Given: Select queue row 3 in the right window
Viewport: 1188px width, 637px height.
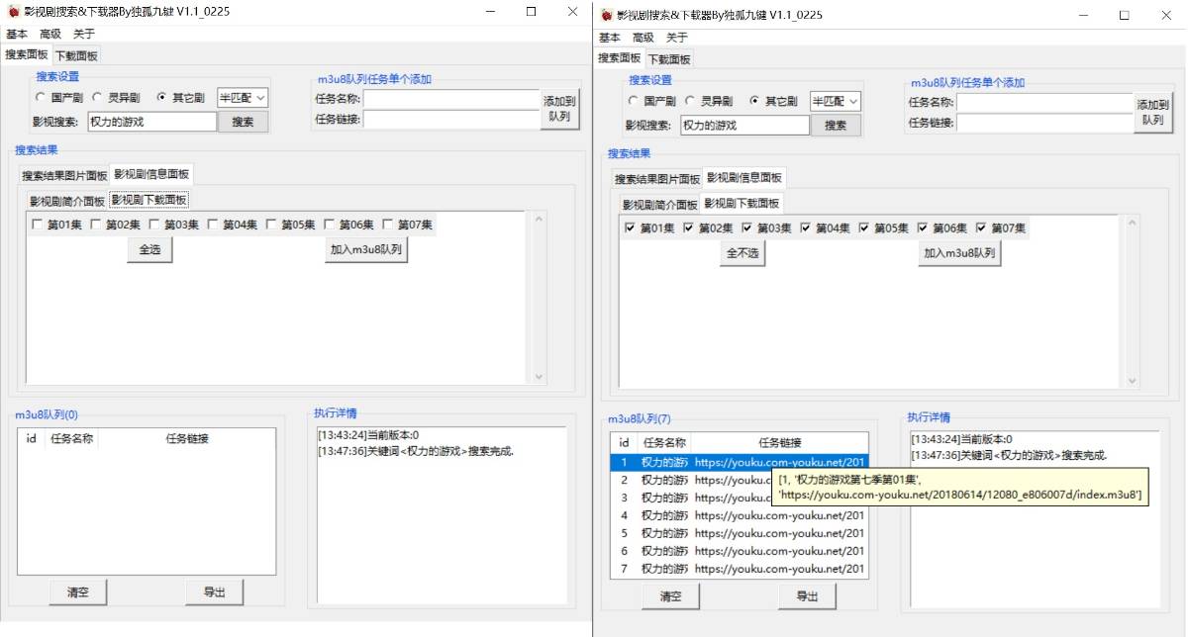Looking at the screenshot, I should (x=740, y=498).
